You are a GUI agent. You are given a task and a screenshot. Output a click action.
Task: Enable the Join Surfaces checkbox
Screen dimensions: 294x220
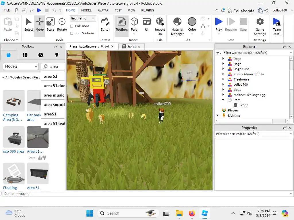click(71, 33)
